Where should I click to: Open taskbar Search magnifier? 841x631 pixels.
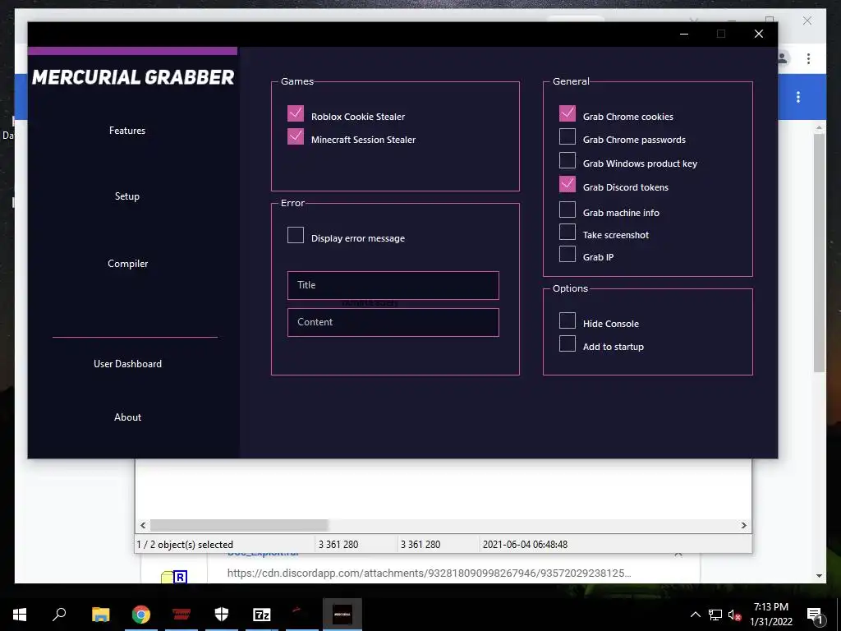click(59, 615)
